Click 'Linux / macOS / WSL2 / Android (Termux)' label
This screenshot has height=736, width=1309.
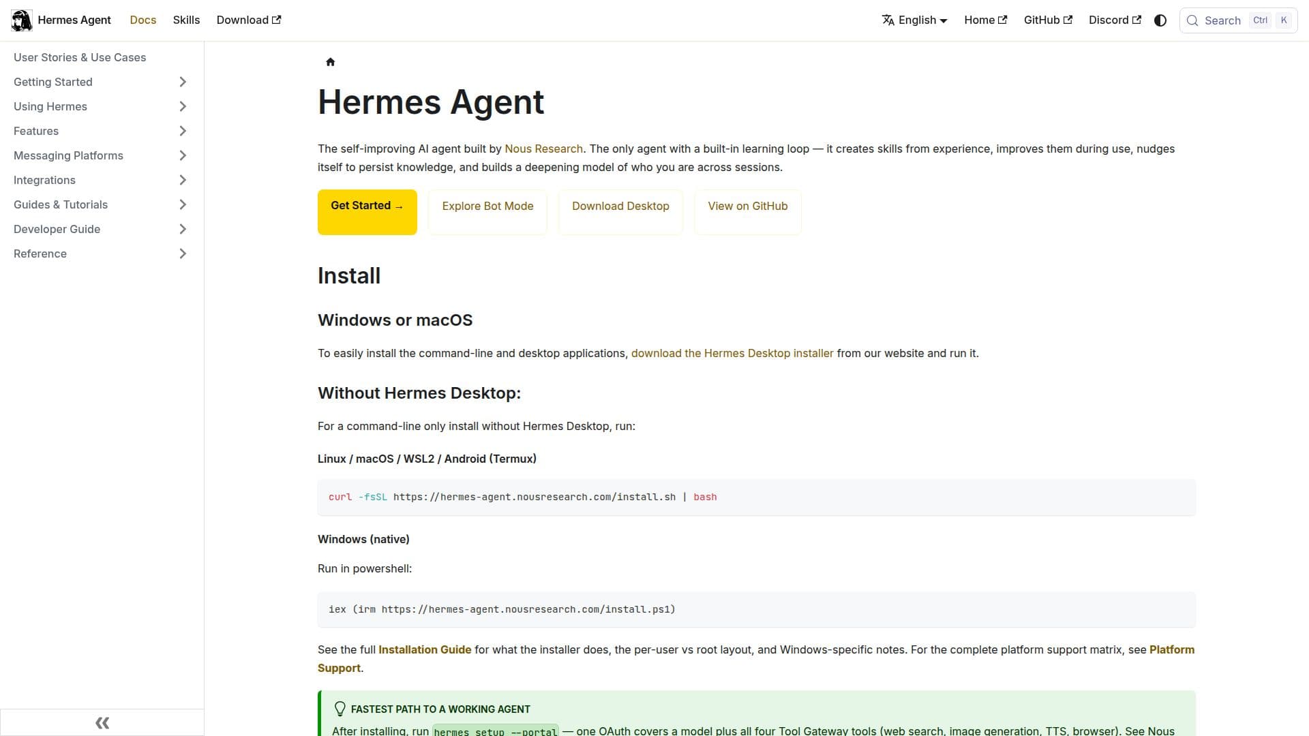[427, 459]
